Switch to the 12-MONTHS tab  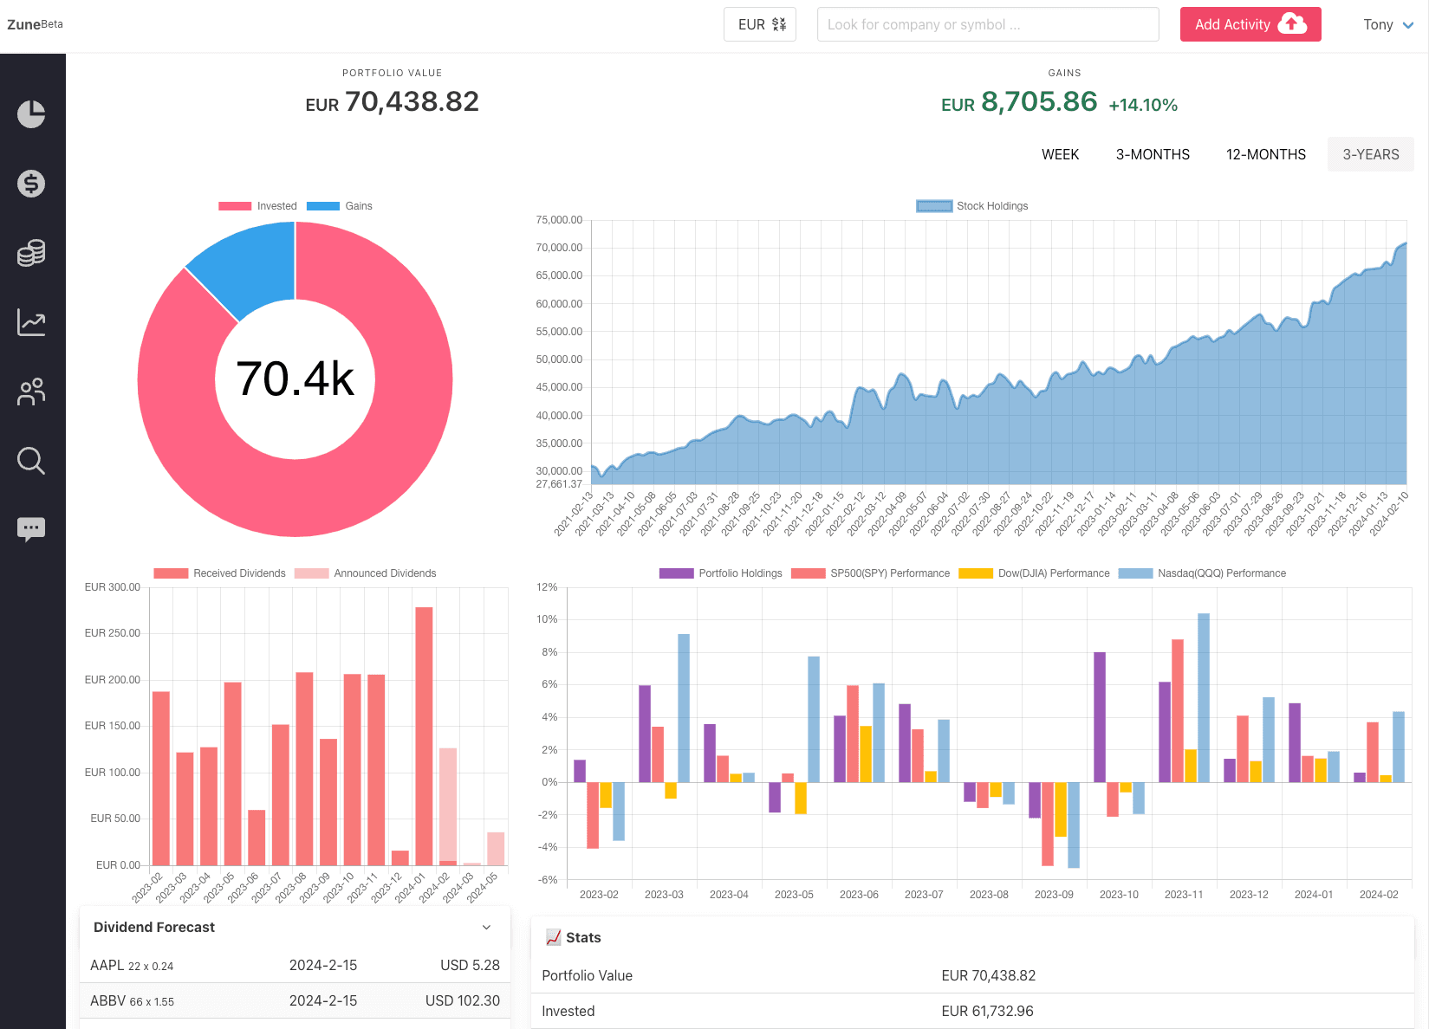(x=1265, y=154)
